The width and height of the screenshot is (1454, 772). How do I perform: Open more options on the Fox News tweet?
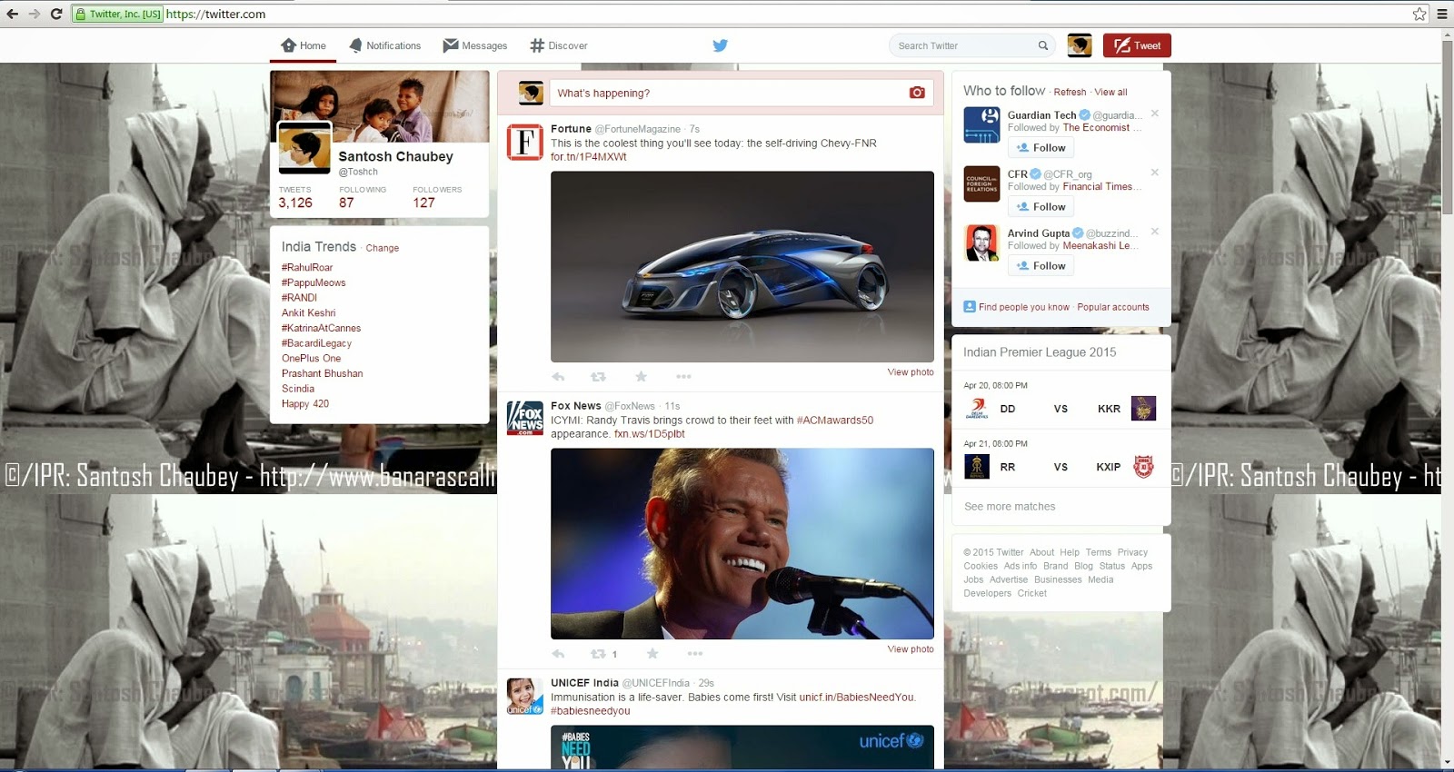tap(695, 653)
